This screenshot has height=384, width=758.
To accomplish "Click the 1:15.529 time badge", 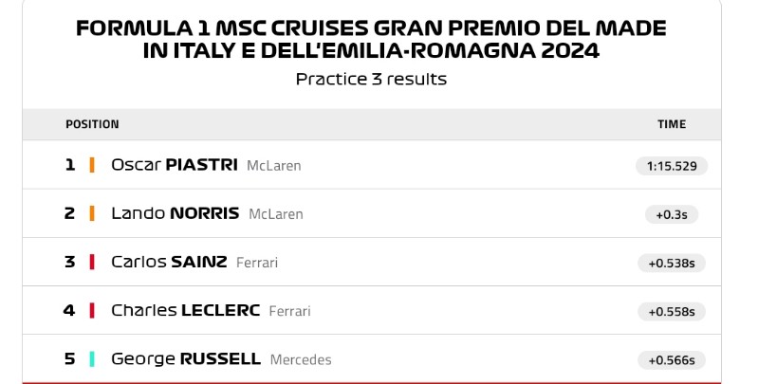I will (x=672, y=166).
